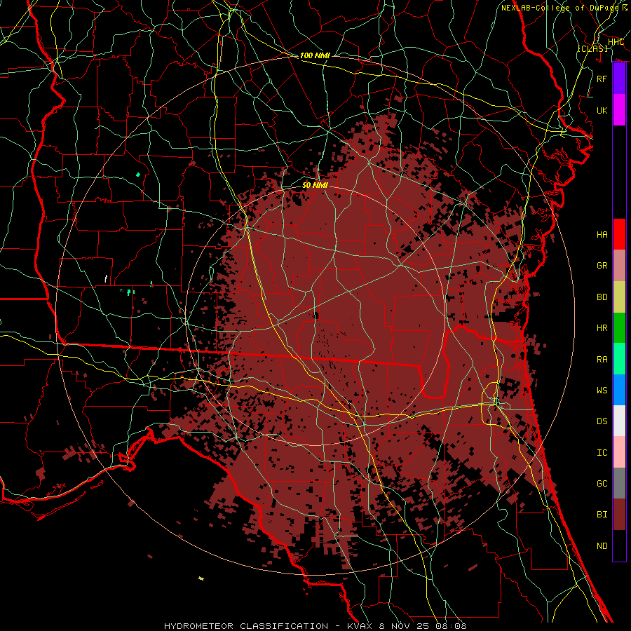Click the WS legend label
Image resolution: width=631 pixels, height=631 pixels.
[x=602, y=390]
